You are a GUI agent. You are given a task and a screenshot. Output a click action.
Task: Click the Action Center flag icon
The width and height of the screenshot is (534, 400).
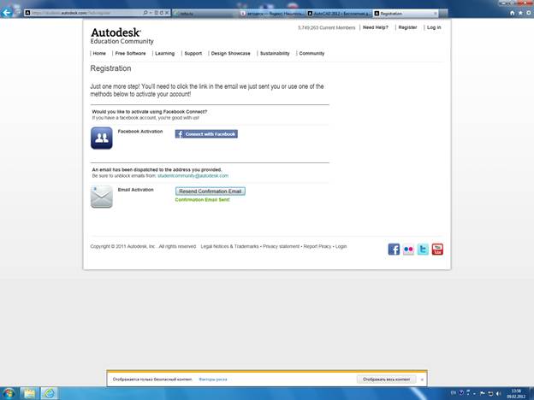[x=483, y=393]
